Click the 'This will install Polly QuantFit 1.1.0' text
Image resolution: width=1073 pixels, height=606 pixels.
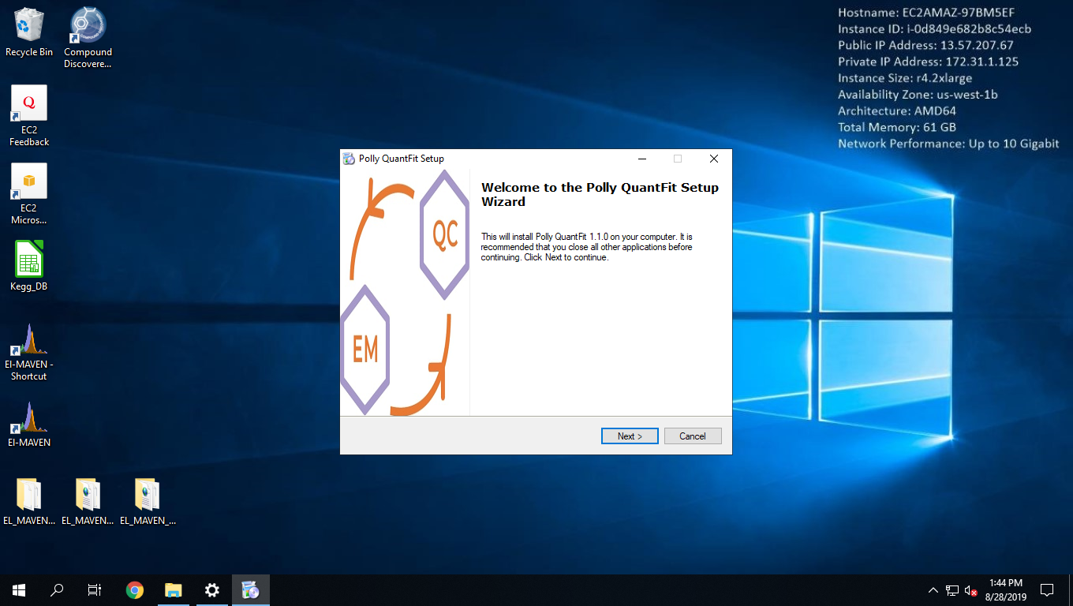coord(586,247)
